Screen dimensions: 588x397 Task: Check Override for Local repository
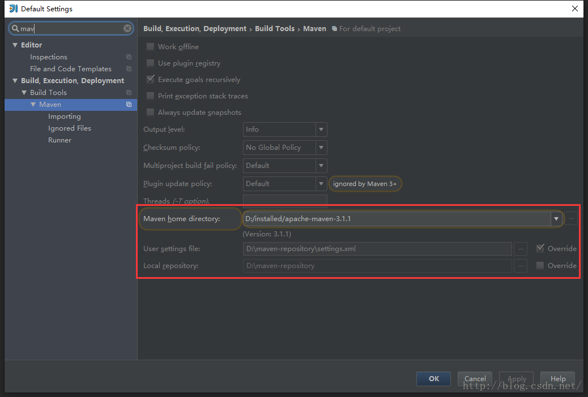click(x=540, y=266)
